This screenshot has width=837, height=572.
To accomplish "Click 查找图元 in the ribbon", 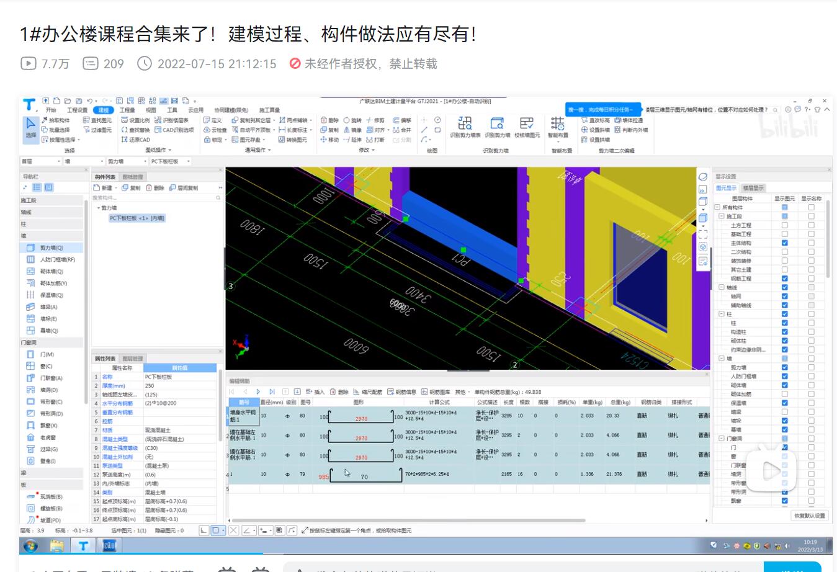I will click(x=97, y=120).
